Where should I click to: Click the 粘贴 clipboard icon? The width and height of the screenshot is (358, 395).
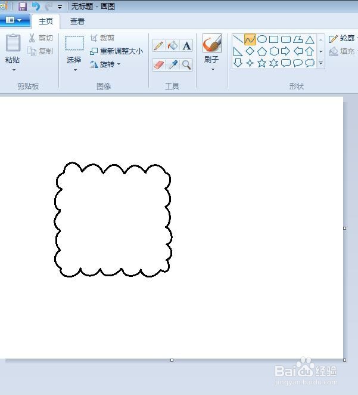point(13,42)
